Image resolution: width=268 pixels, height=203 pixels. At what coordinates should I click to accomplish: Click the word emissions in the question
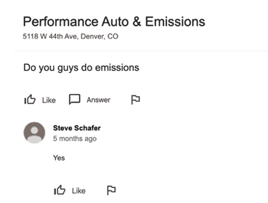coord(117,68)
